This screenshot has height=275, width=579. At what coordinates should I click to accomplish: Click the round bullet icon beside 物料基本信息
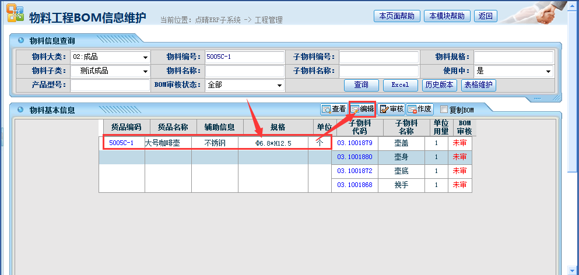[21, 110]
